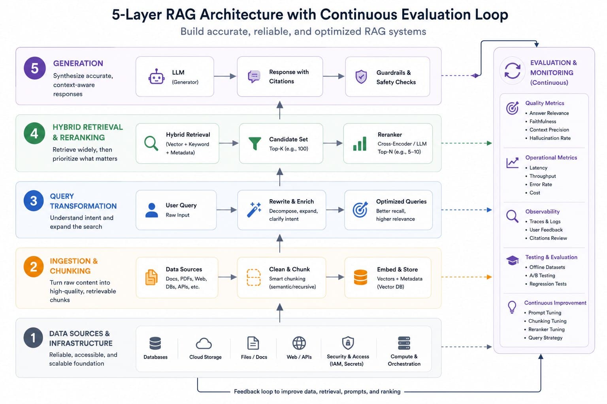Click the subtitle about optimized RAG systems
This screenshot has width=607, height=404.
pos(303,32)
